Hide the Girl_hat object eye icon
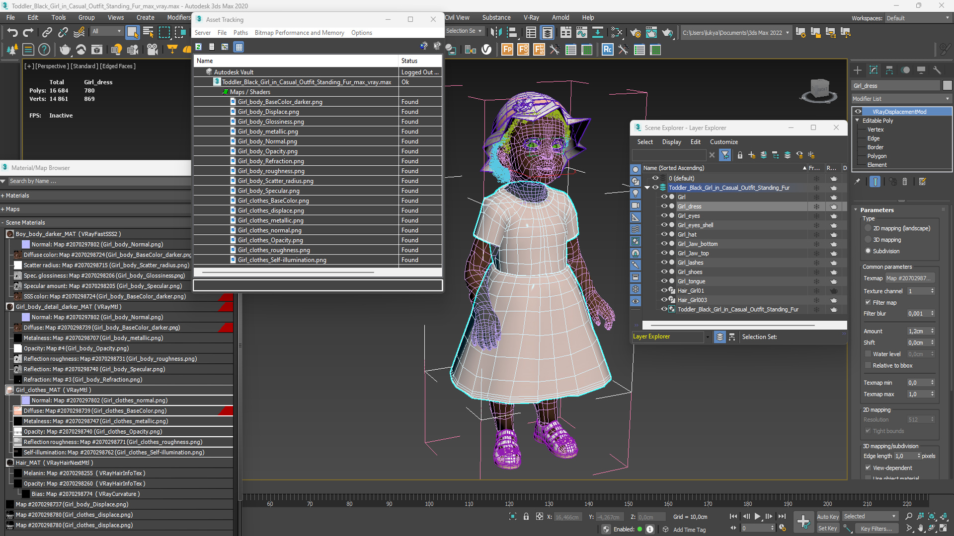This screenshot has width=954, height=536. point(663,234)
